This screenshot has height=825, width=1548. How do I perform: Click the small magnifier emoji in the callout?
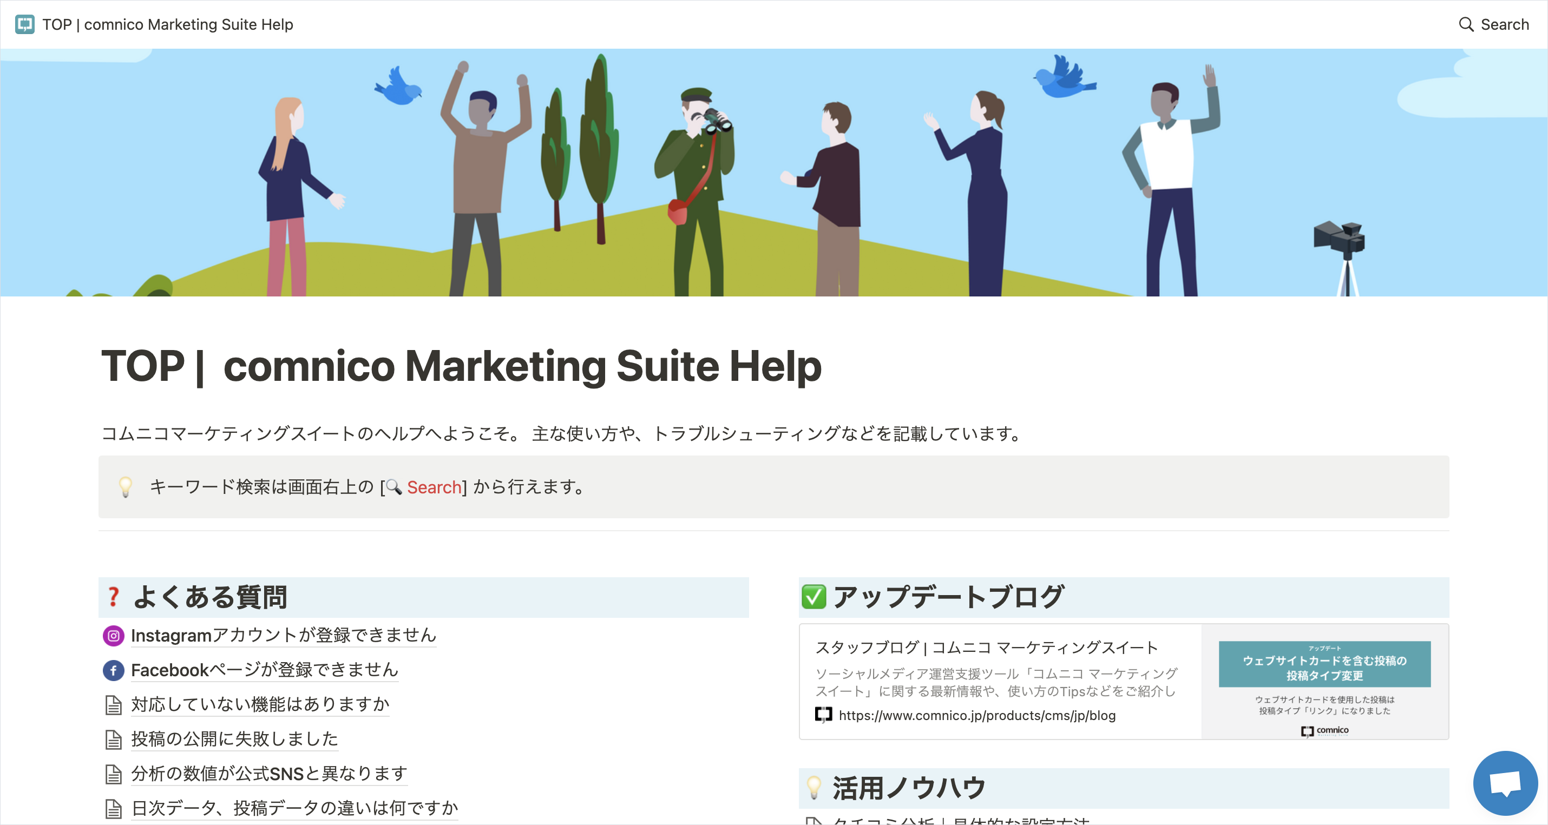pos(393,487)
